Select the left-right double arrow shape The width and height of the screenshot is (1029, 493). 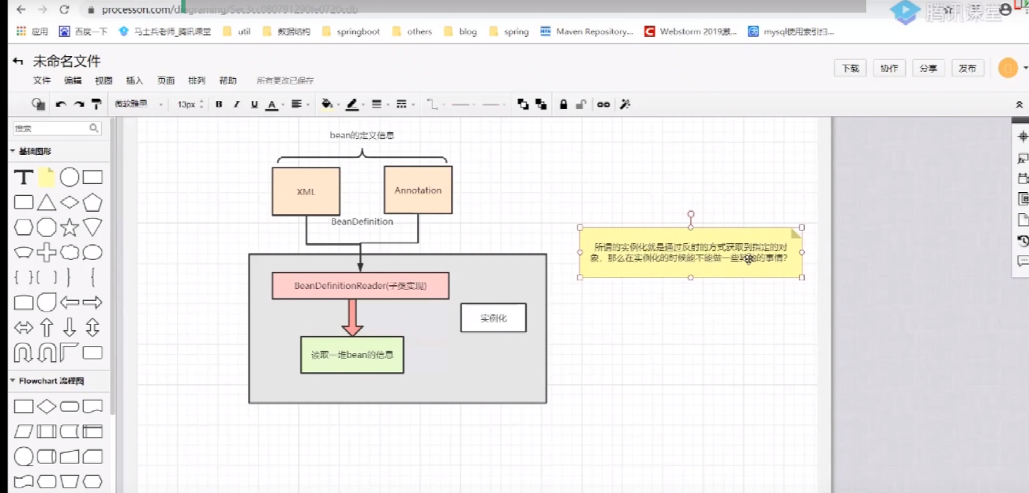coord(24,327)
